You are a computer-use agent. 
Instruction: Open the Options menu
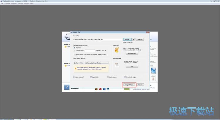click(14, 3)
